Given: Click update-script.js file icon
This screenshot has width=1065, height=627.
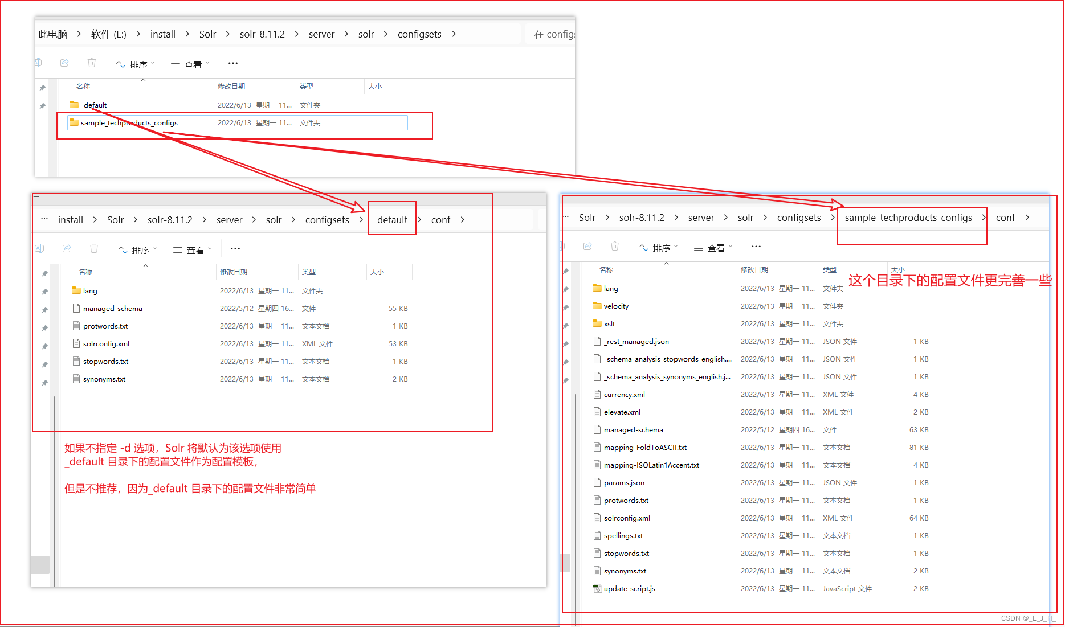Looking at the screenshot, I should point(597,588).
